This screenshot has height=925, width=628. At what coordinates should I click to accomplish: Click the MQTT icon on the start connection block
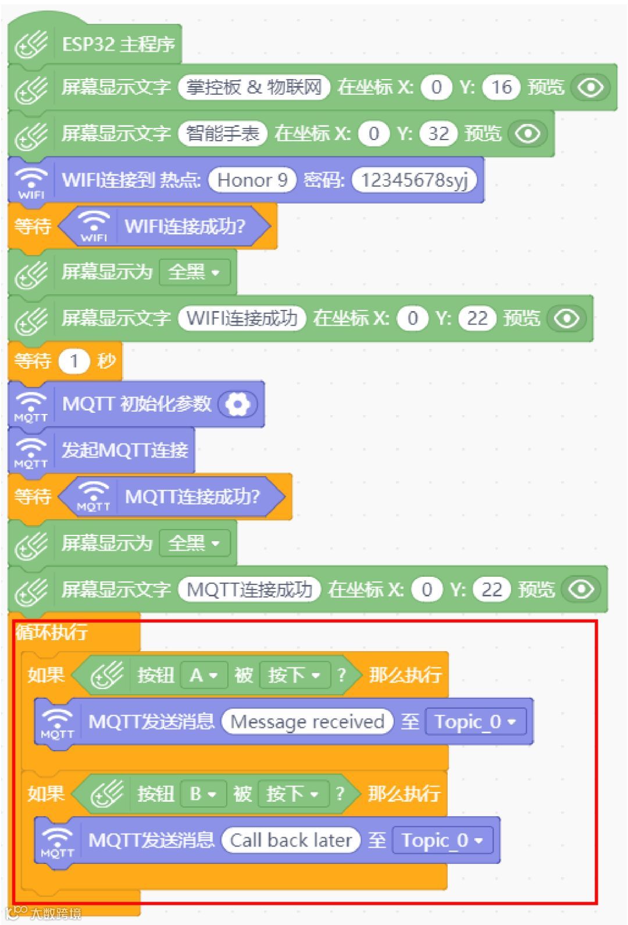tap(31, 451)
